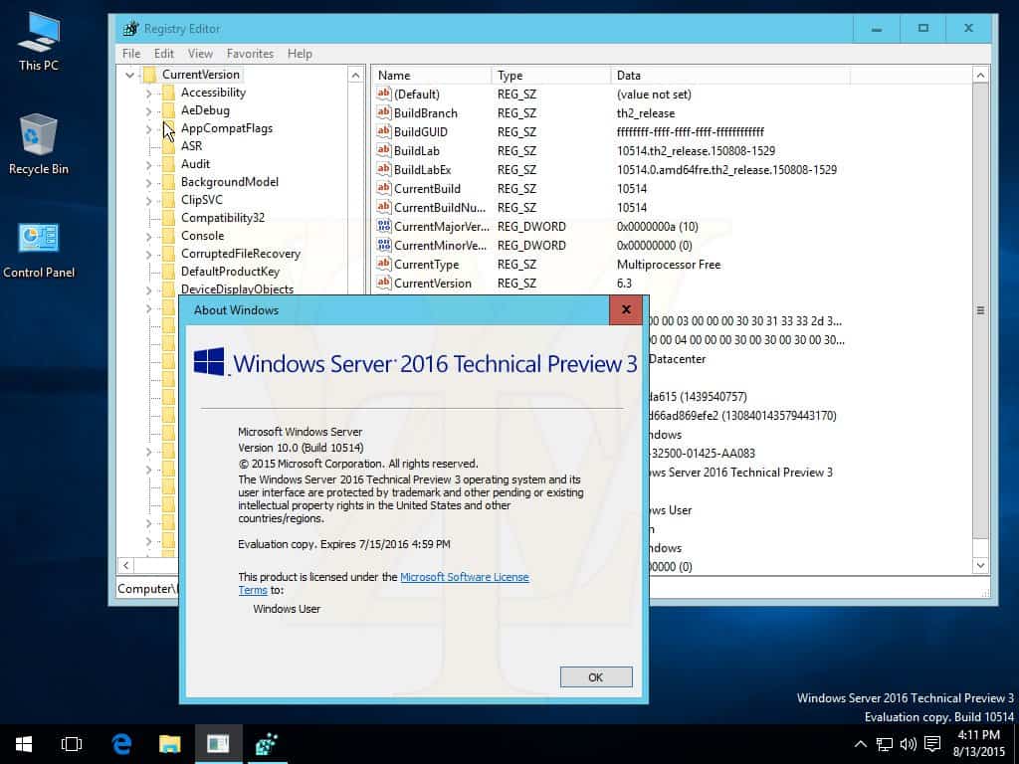Viewport: 1019px width, 764px height.
Task: Open This PC desktop icon
Action: (39, 40)
